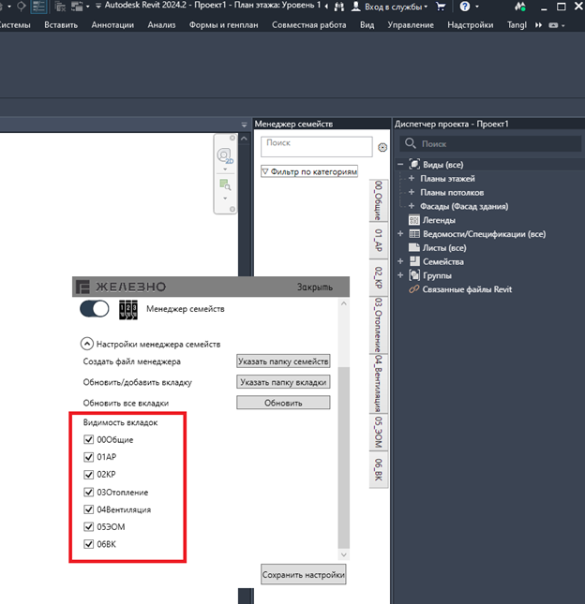Click the view tab bar overflow menu icon
This screenshot has height=604, width=585.
(x=244, y=125)
